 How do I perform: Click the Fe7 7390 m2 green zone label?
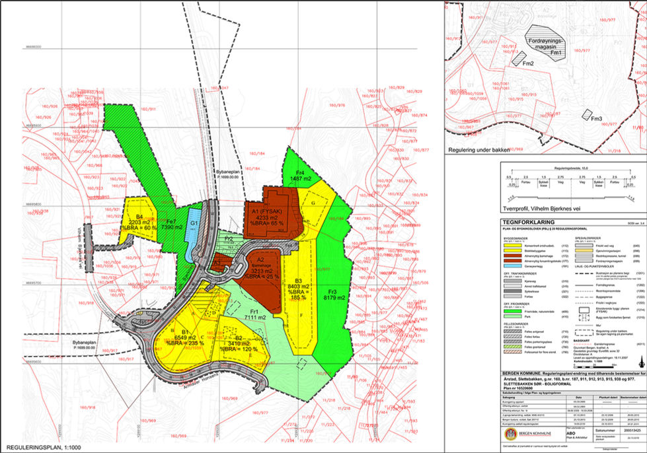pos(171,224)
